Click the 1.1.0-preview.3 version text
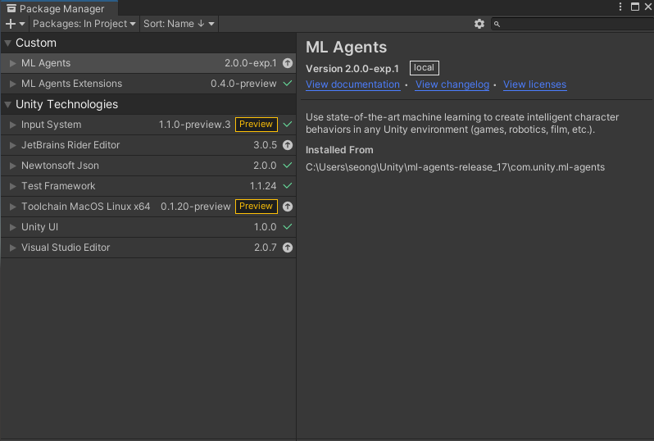Screen dimensions: 654x441 click(x=195, y=125)
